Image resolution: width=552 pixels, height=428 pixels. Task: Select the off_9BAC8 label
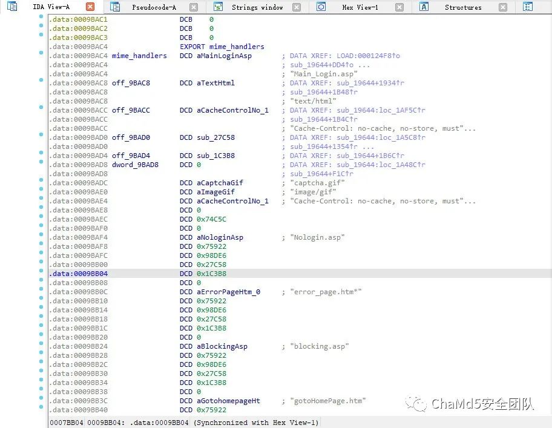coord(131,83)
